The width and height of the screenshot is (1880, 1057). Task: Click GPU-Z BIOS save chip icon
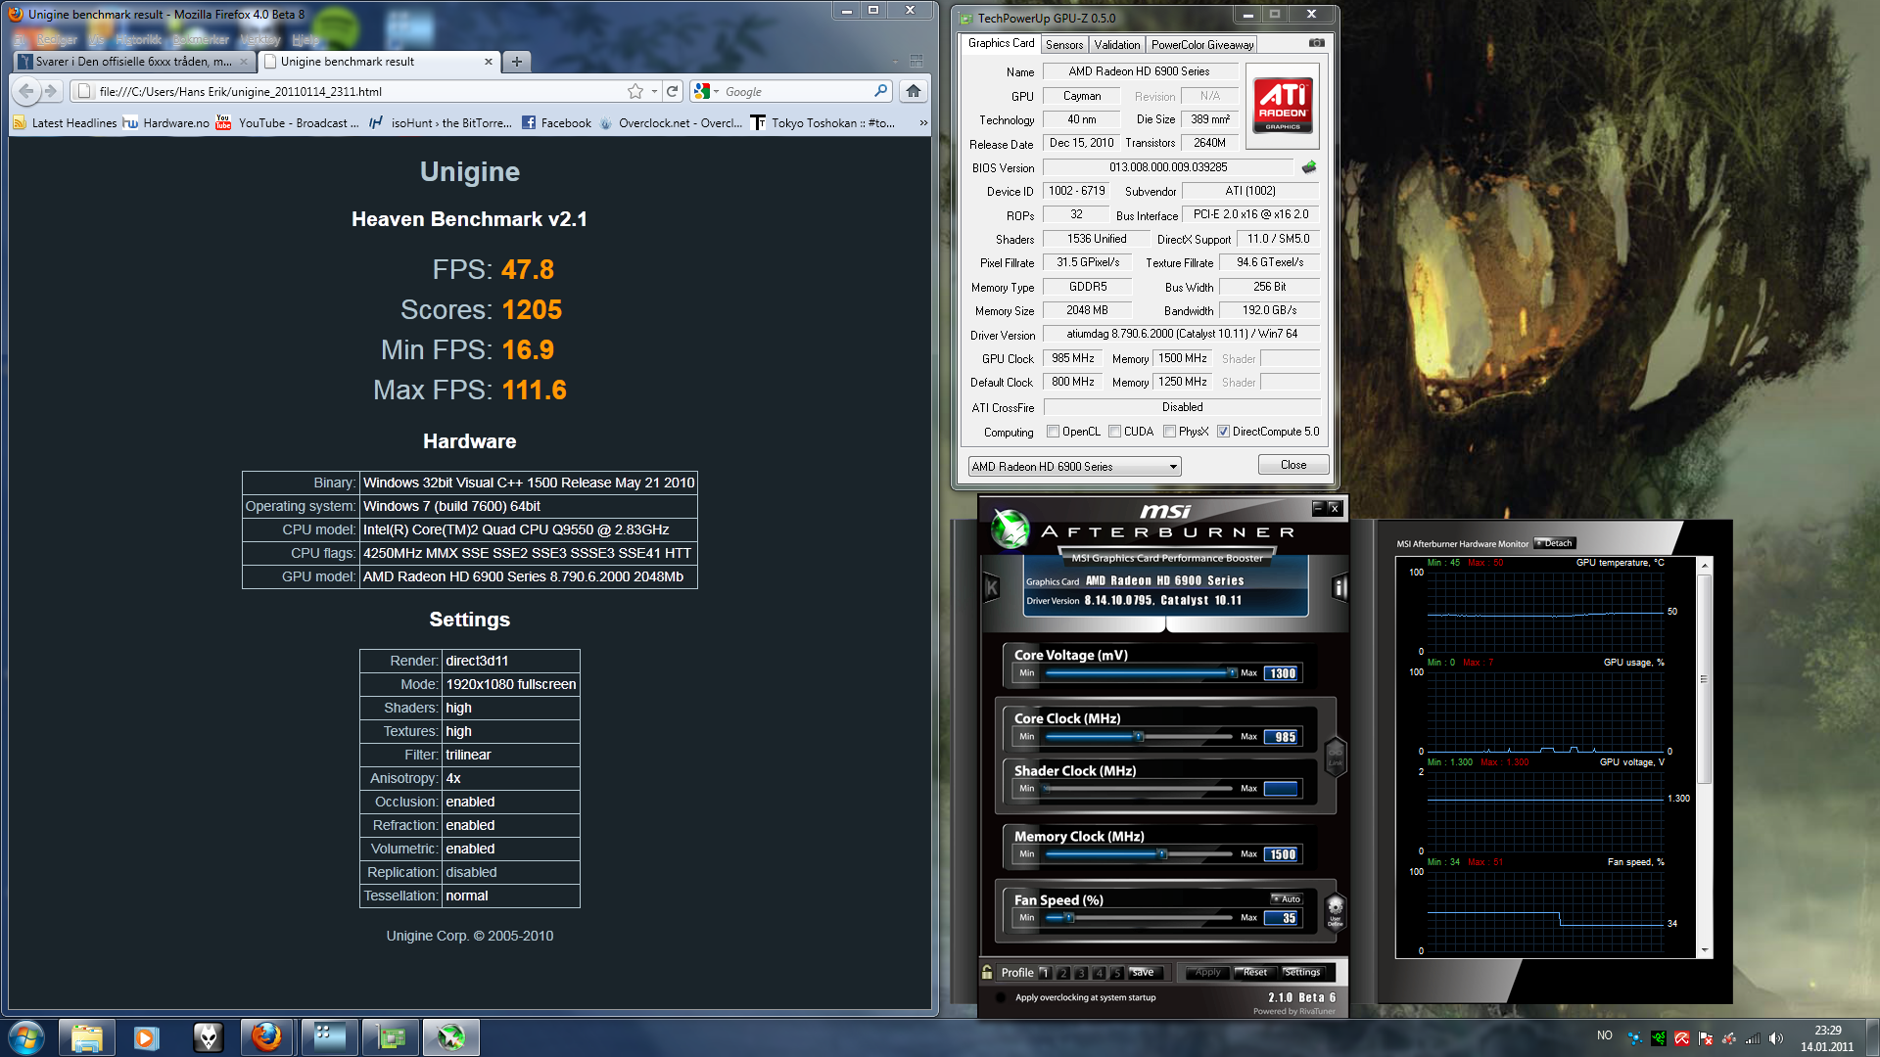1309,167
